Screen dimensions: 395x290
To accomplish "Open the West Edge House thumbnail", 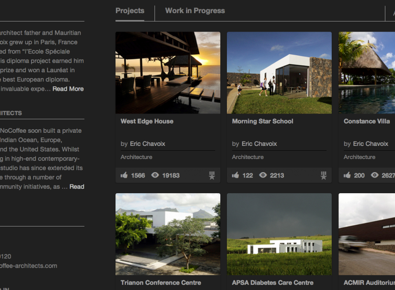I will pos(168,73).
